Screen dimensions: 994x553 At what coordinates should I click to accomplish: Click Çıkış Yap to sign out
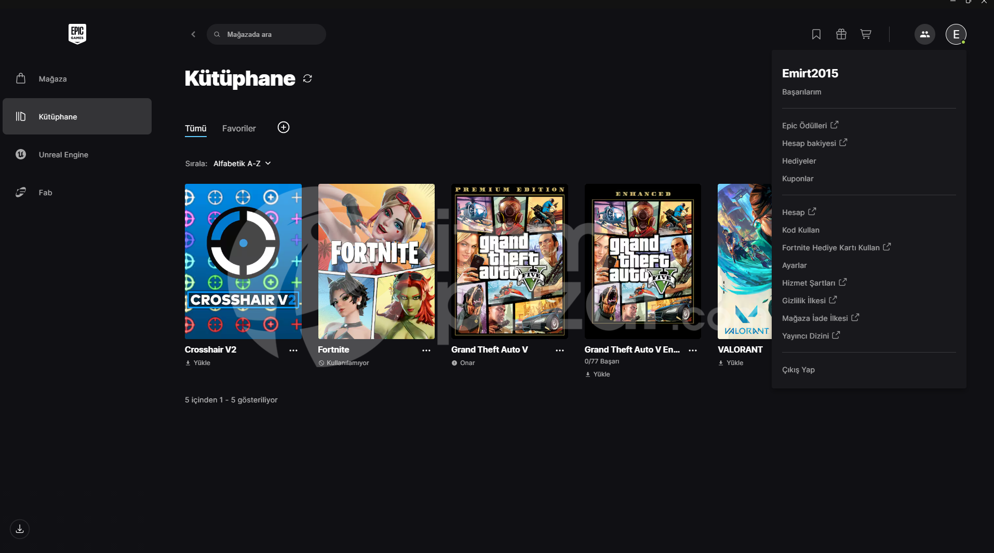[x=798, y=370]
